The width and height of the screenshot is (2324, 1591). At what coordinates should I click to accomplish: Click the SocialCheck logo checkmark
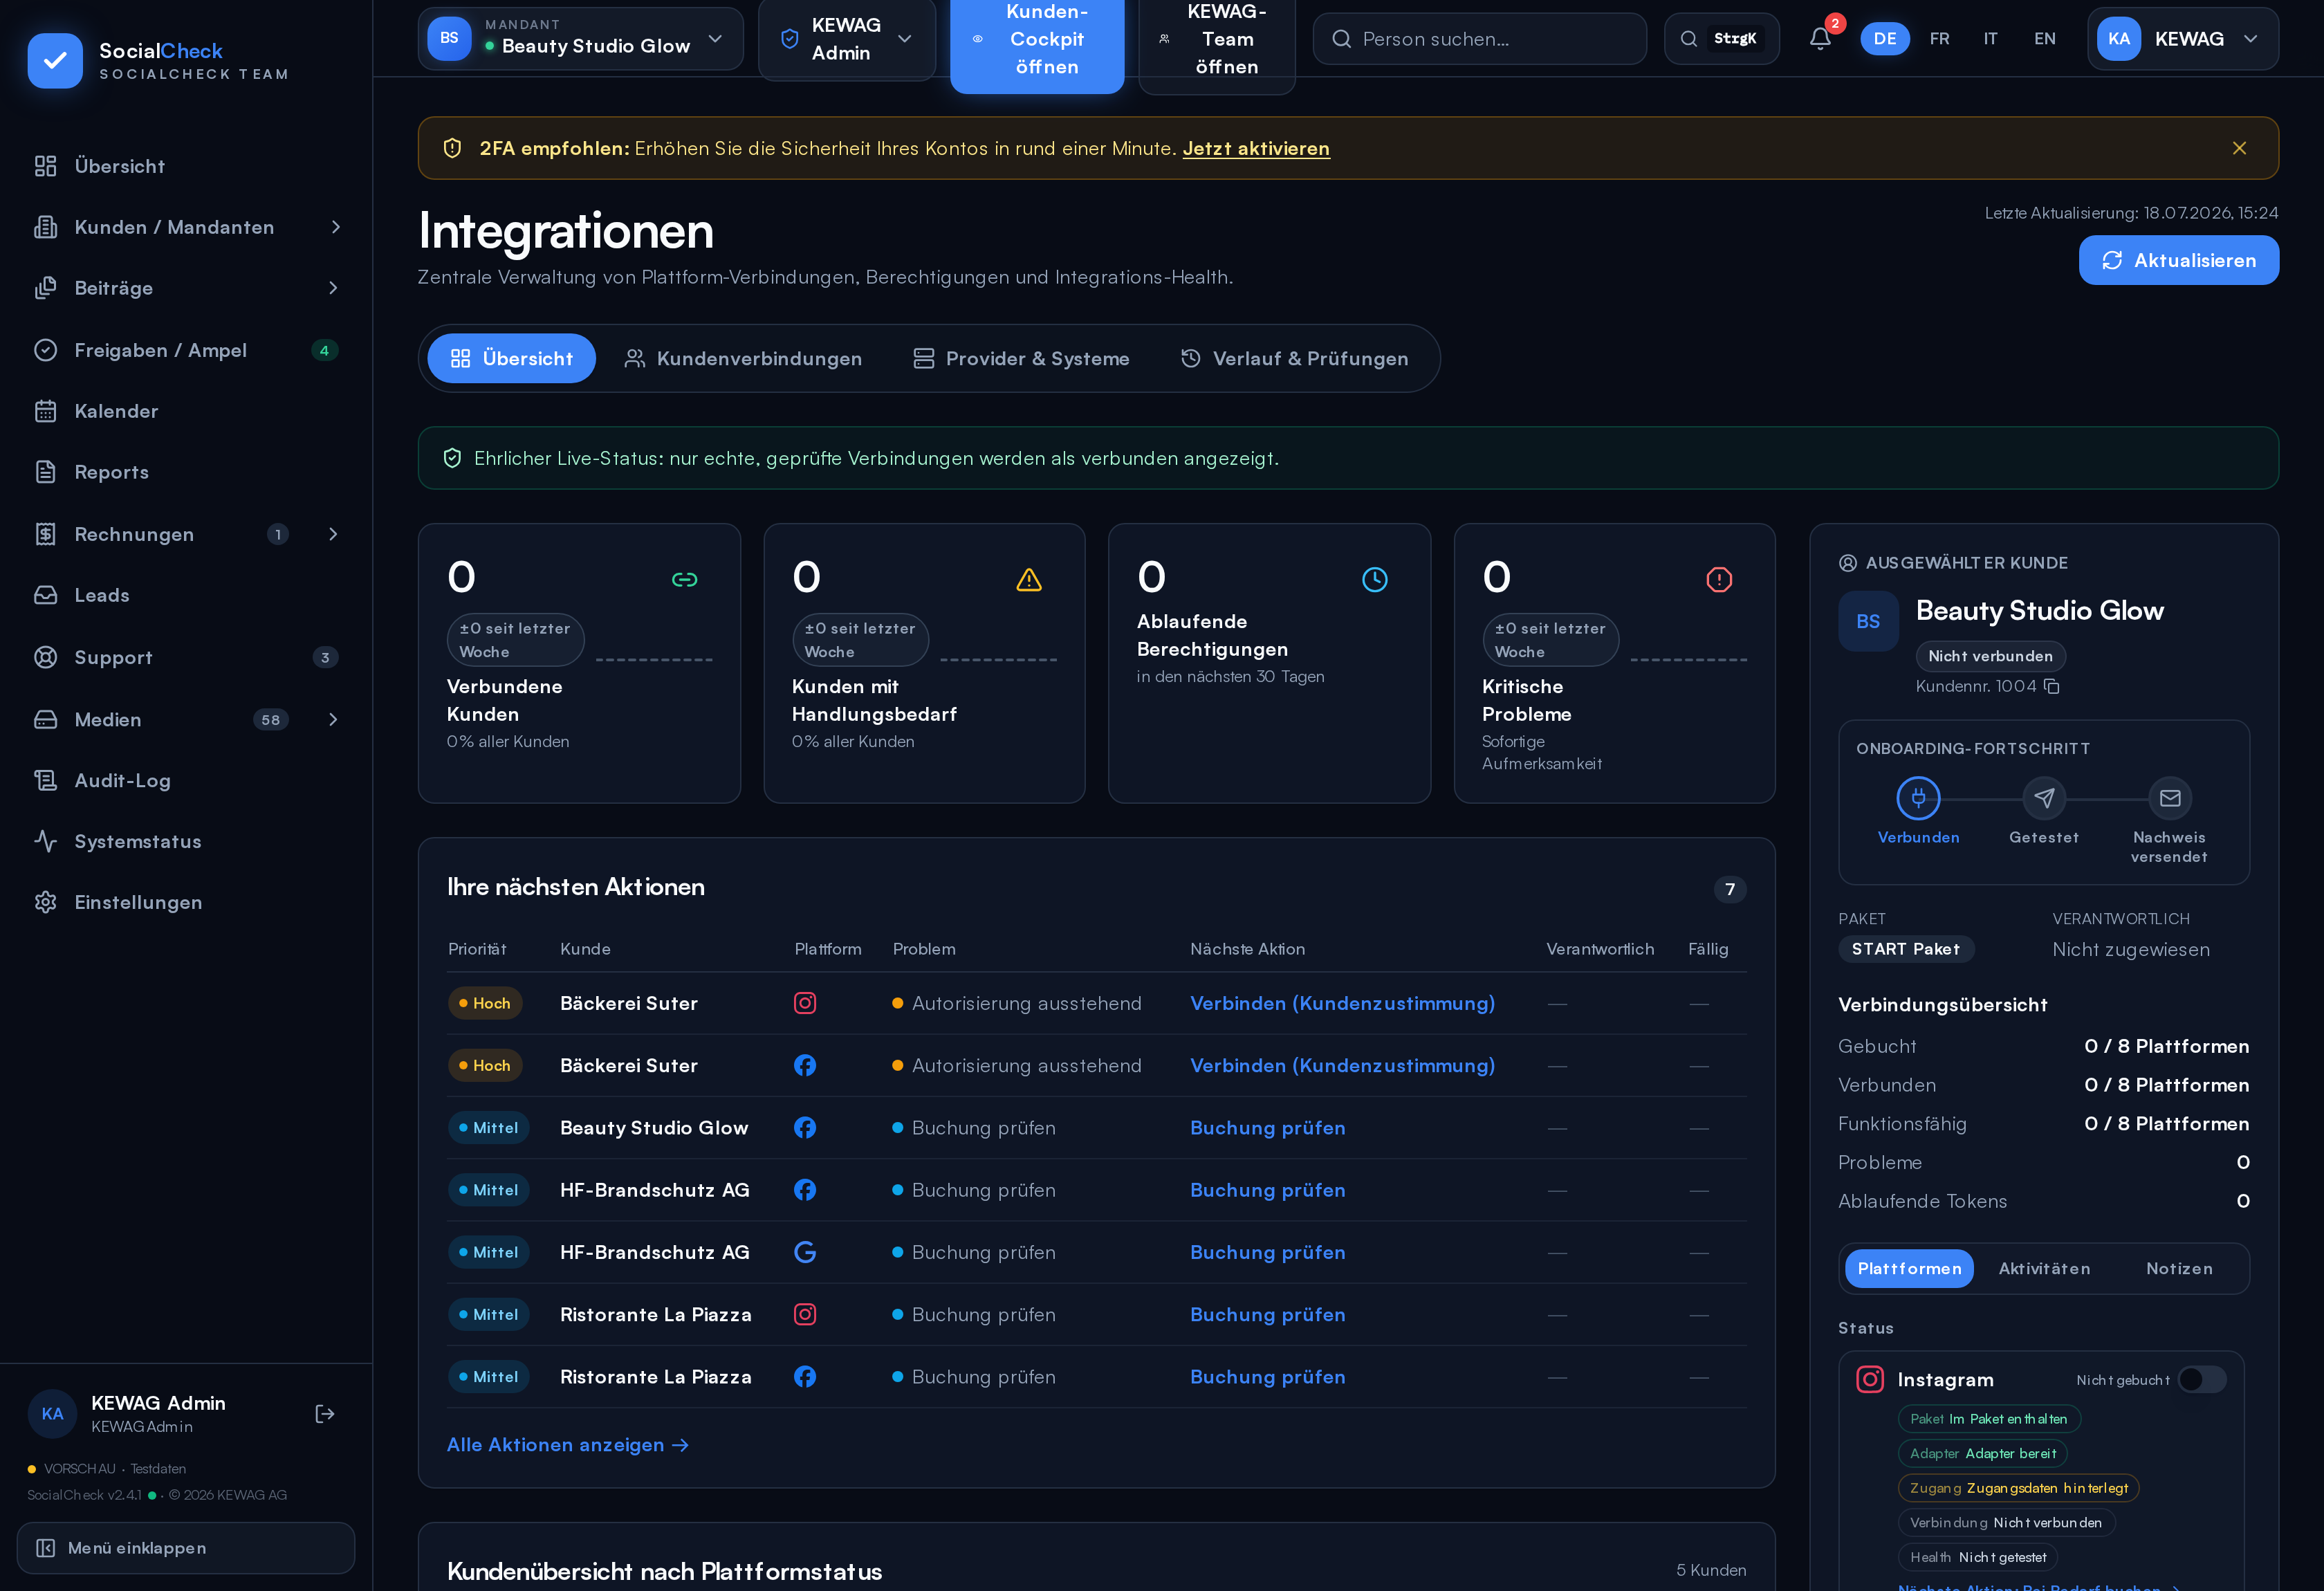click(55, 61)
